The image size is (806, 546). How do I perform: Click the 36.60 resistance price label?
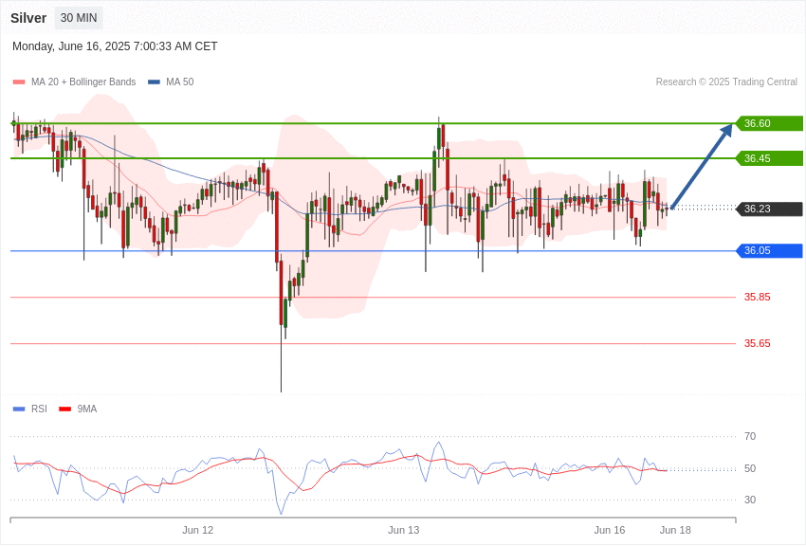pos(770,123)
